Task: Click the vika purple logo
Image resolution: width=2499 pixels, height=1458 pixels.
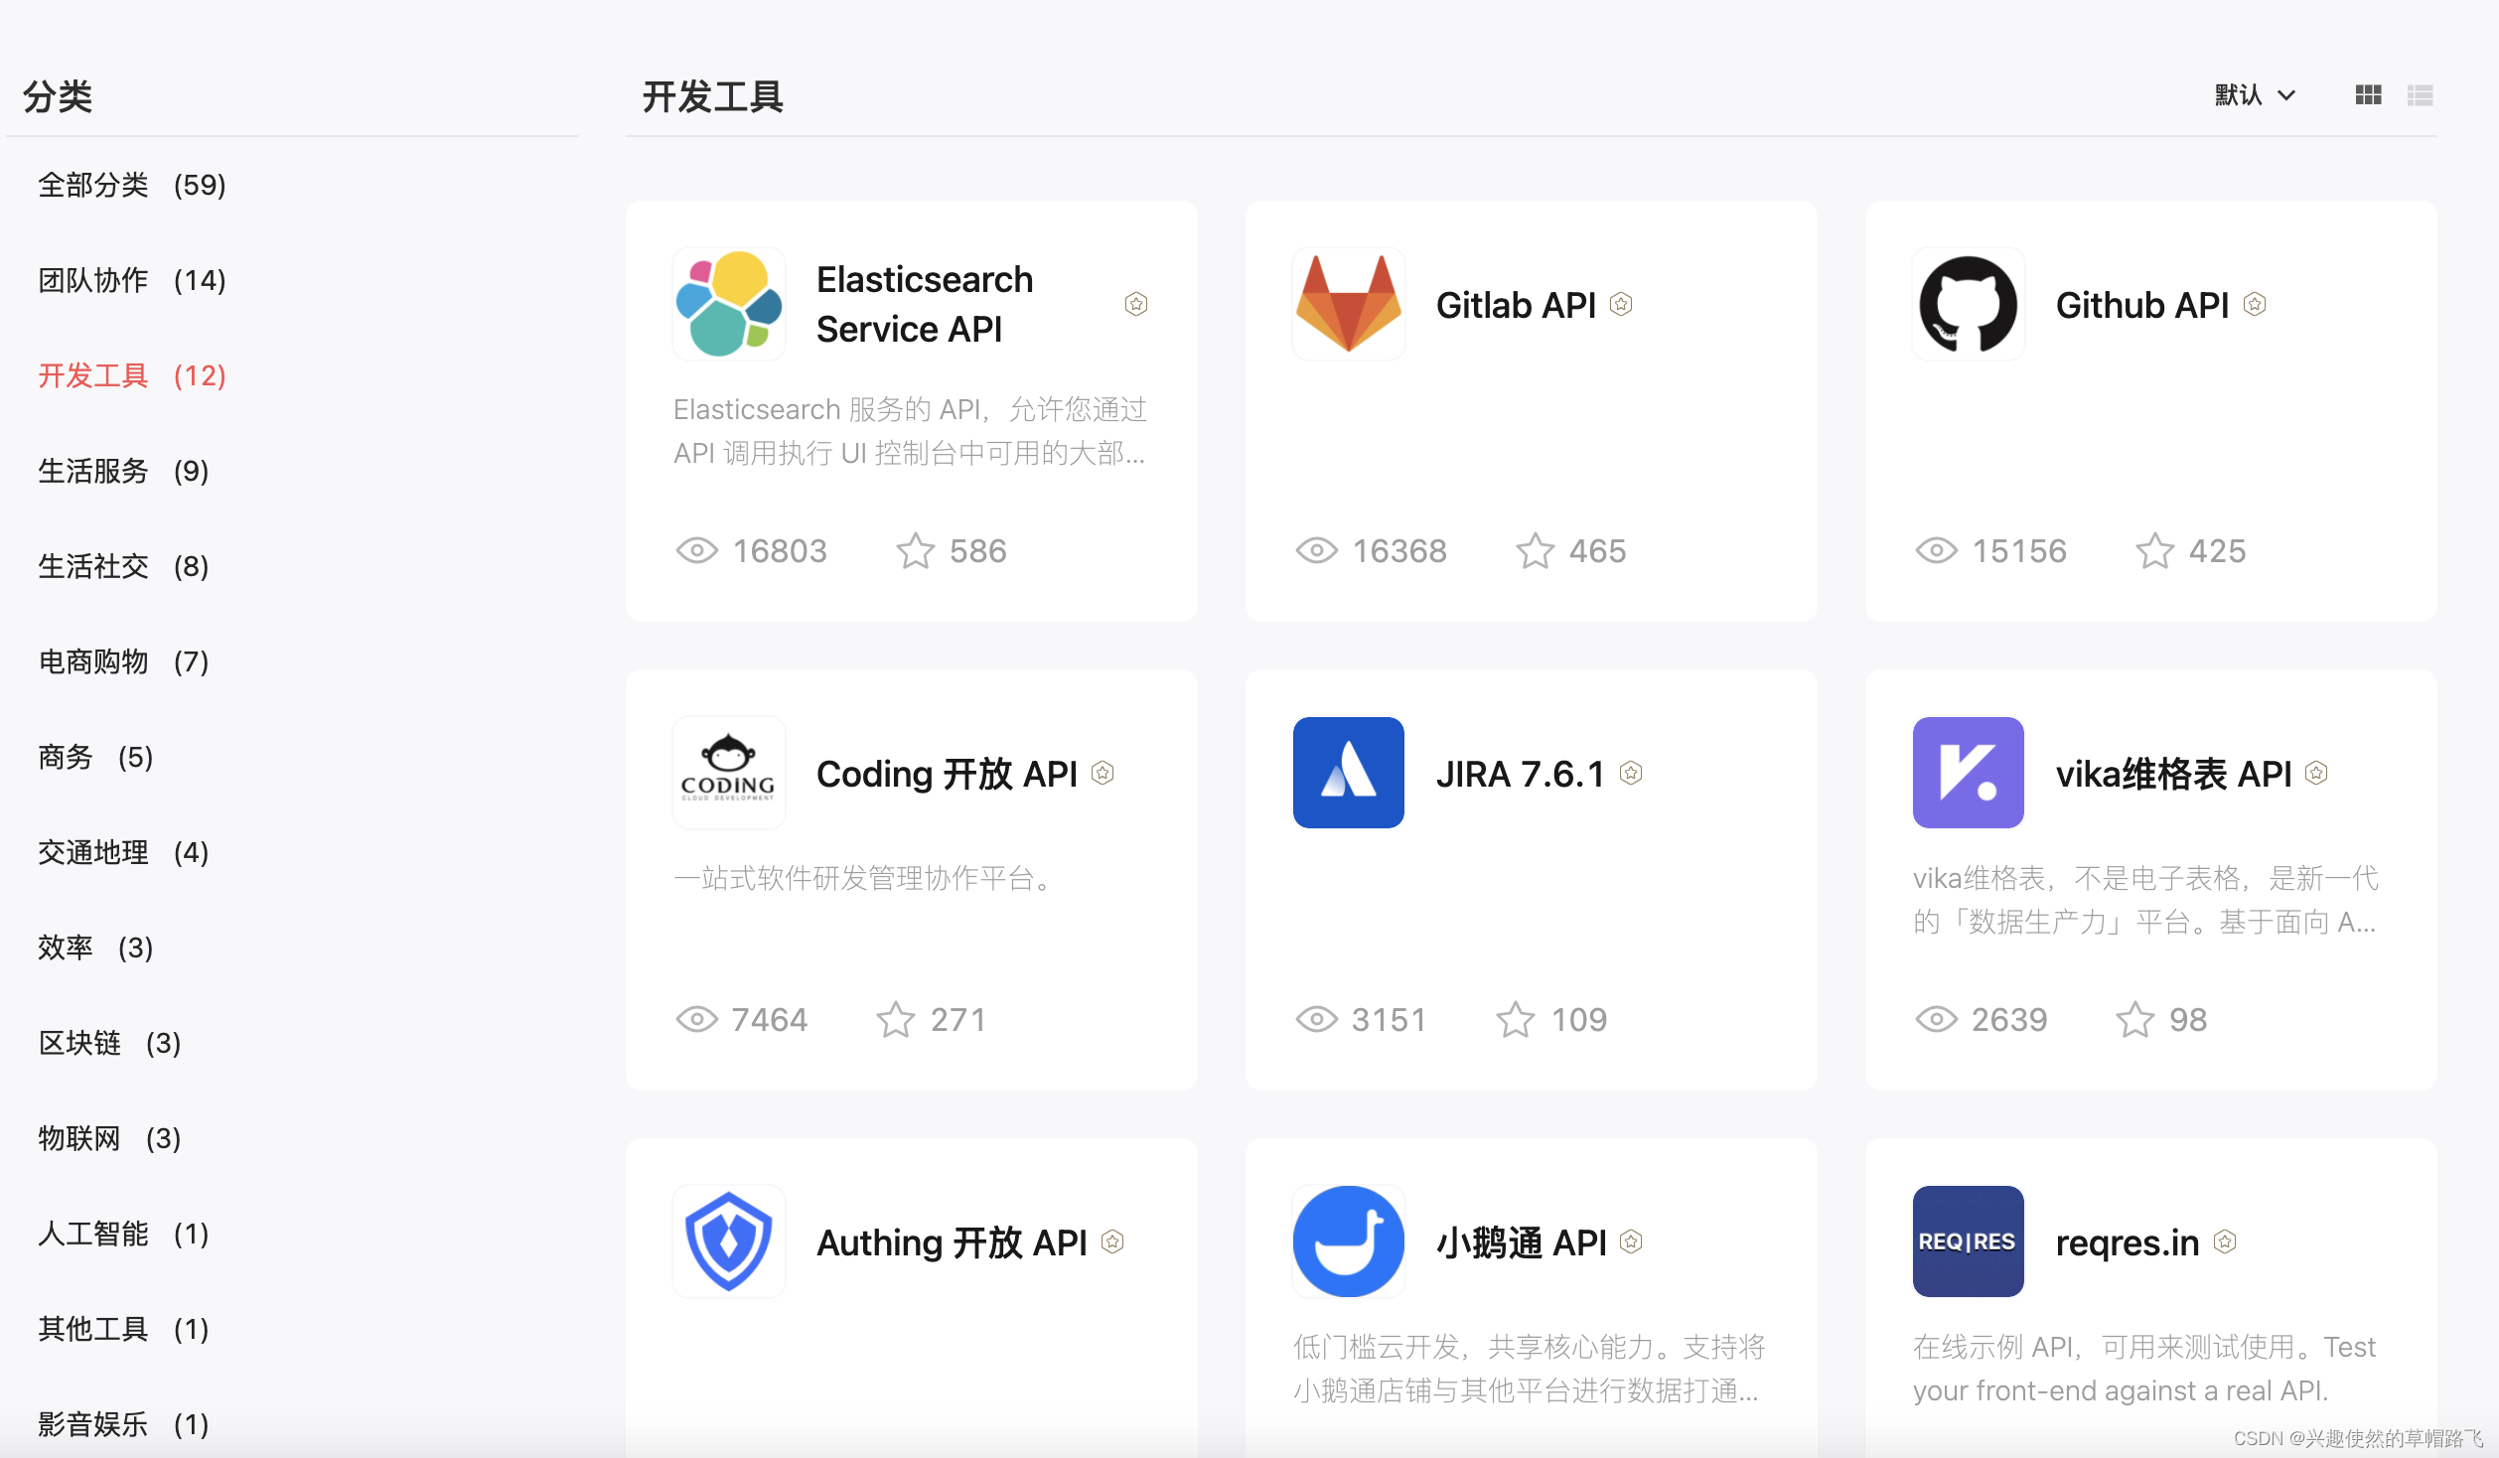Action: [1969, 773]
